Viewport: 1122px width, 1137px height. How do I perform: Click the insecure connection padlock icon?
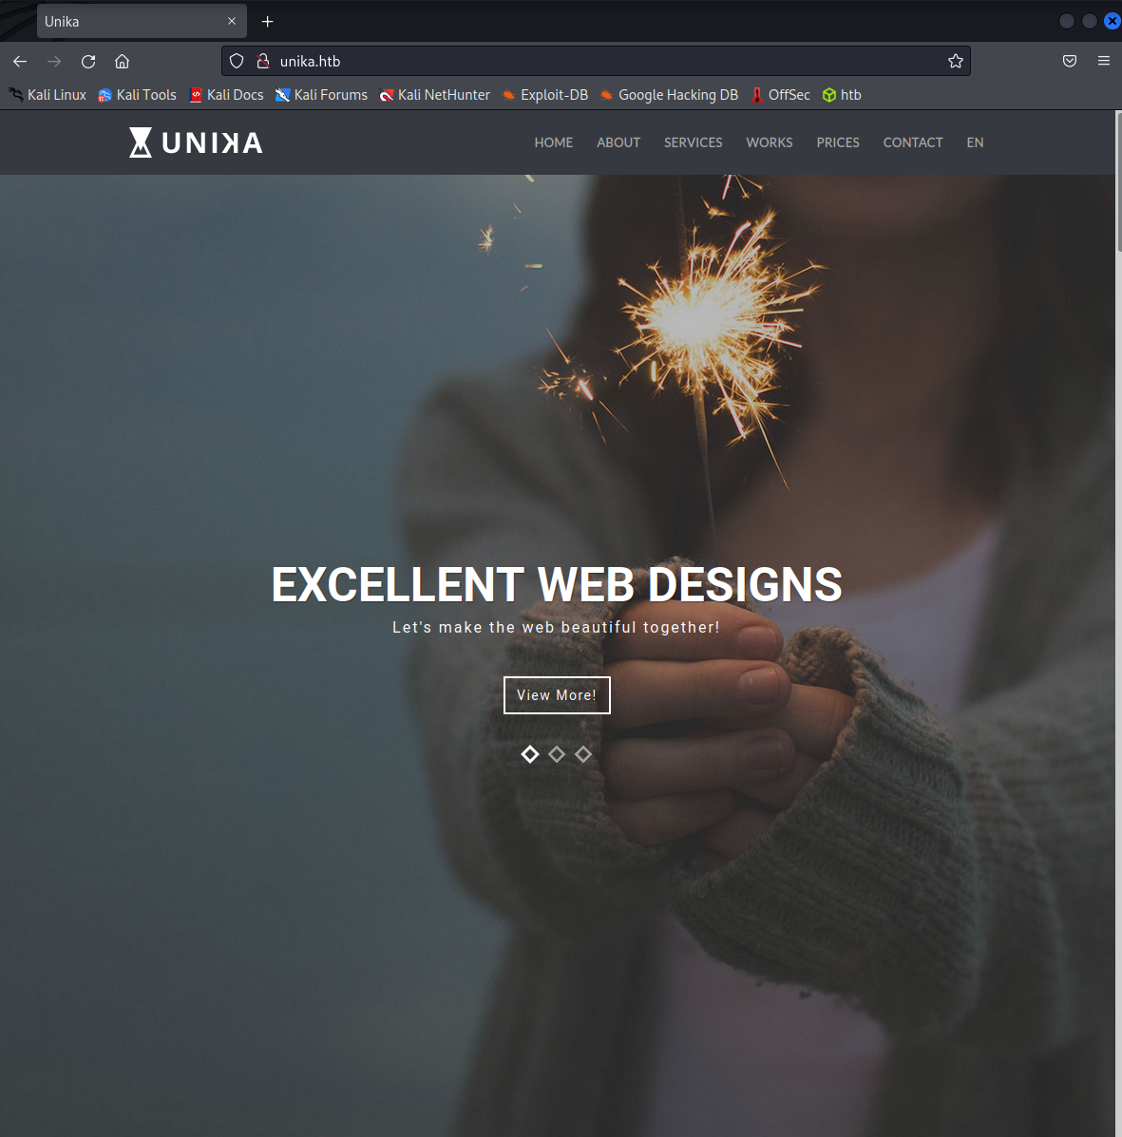pos(263,61)
